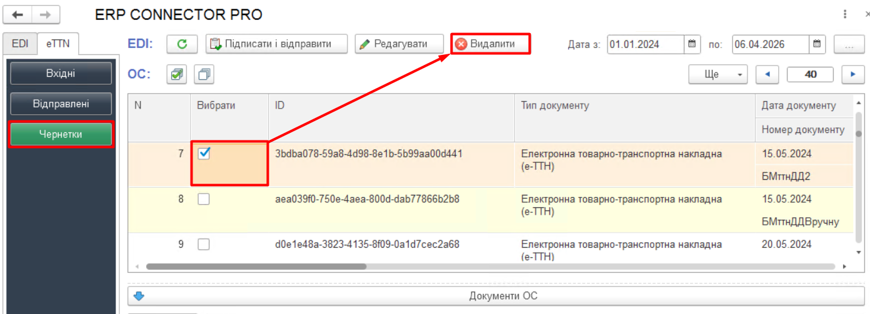
Task: Switch to the eTTN tab
Action: click(57, 44)
